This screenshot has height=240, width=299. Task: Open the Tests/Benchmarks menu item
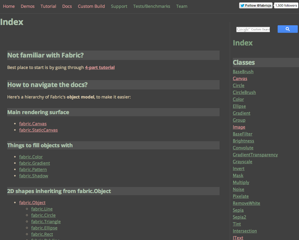click(x=152, y=6)
